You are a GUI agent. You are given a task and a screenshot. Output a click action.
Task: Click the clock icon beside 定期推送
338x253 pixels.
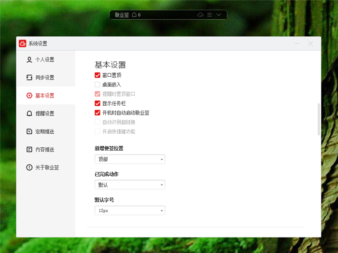(x=29, y=131)
